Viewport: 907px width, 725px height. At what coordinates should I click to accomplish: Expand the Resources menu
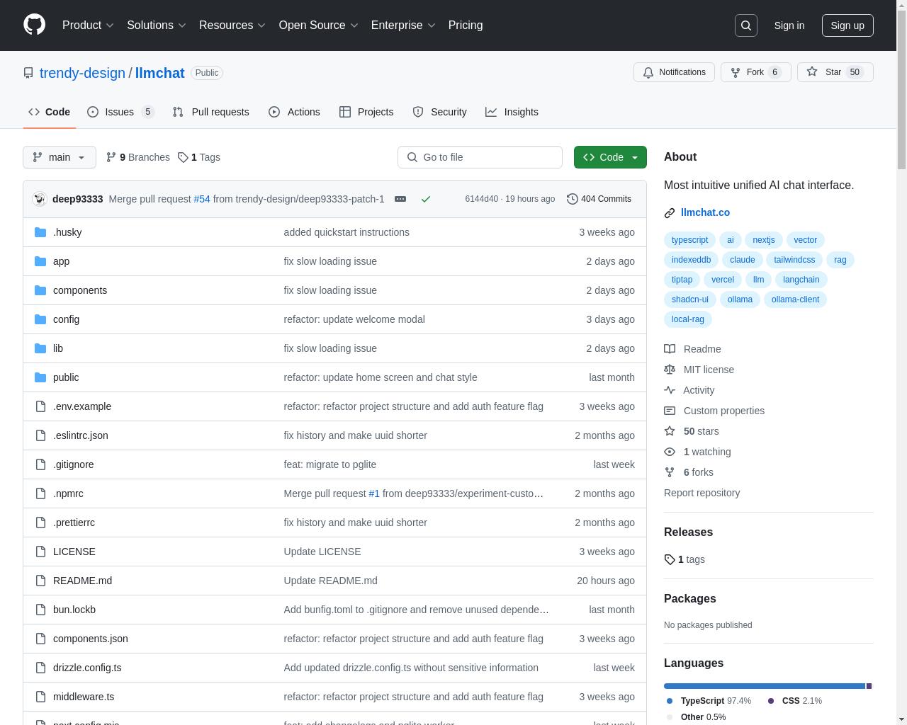[x=232, y=25]
